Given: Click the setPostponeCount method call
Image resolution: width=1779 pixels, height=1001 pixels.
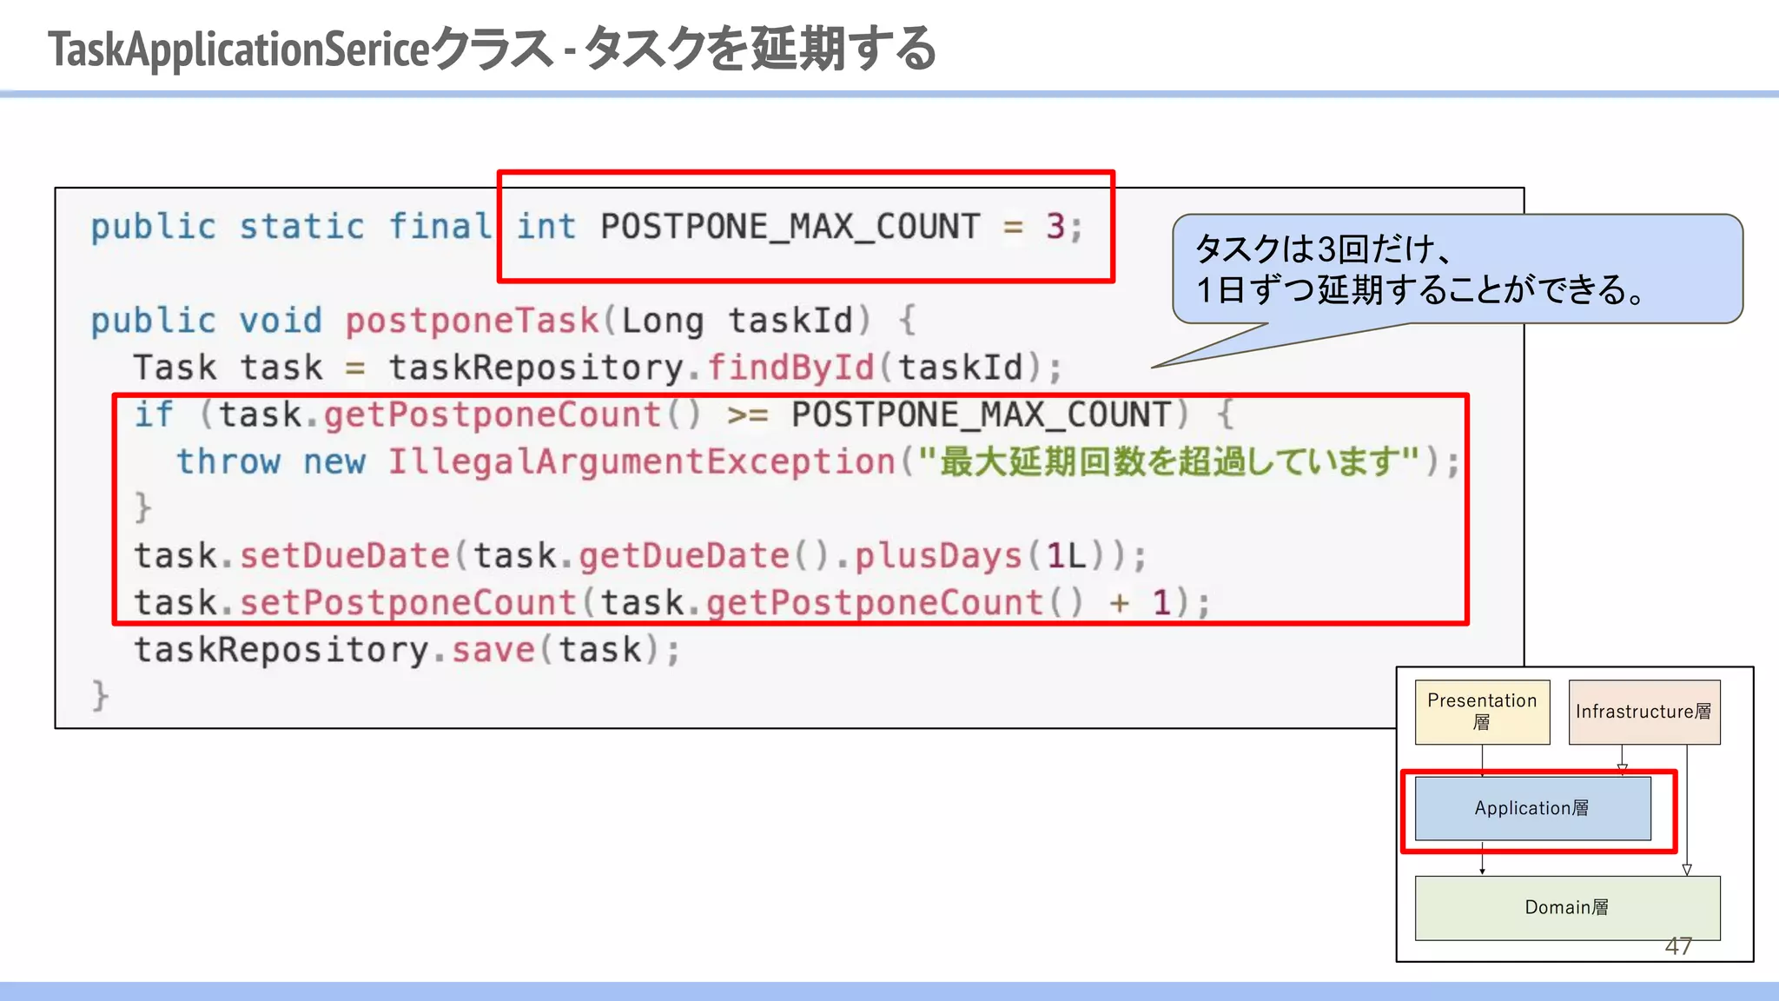Looking at the screenshot, I should [x=408, y=602].
